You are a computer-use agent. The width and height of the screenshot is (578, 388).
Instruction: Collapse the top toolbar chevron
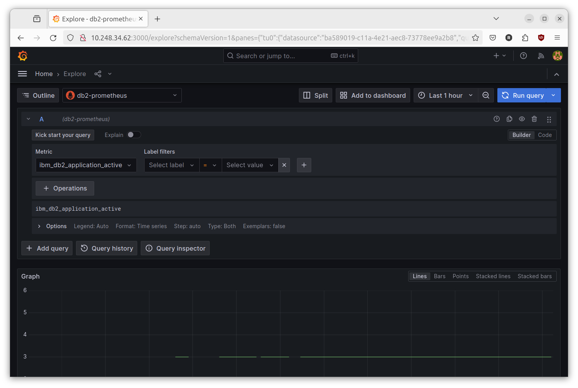pyautogui.click(x=556, y=74)
